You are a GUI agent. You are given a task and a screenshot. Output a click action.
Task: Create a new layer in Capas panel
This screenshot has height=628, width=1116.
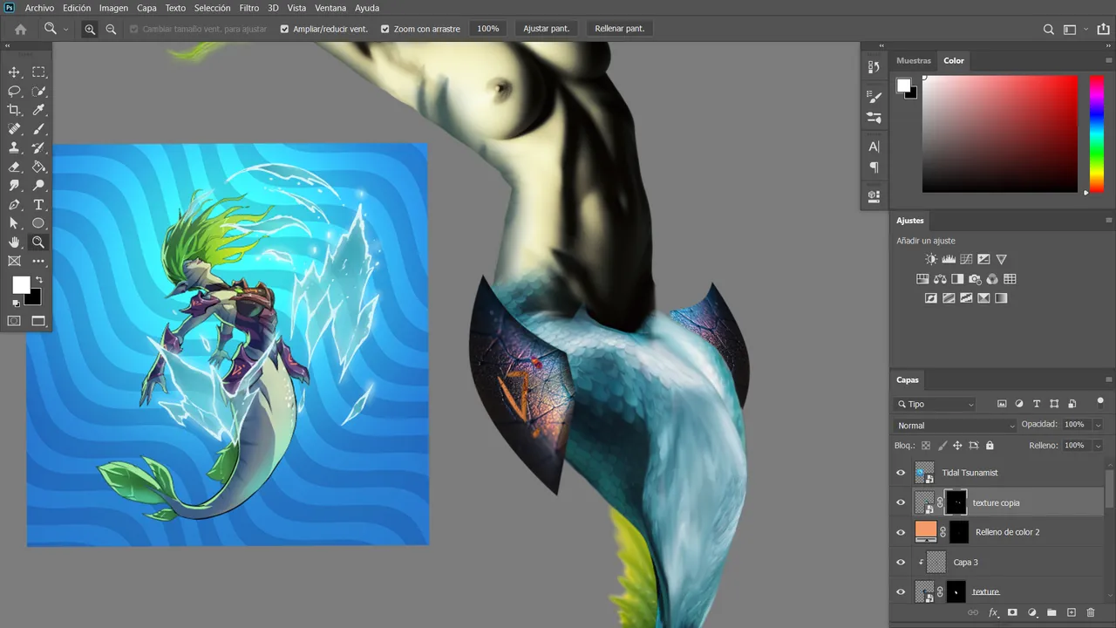(1072, 613)
